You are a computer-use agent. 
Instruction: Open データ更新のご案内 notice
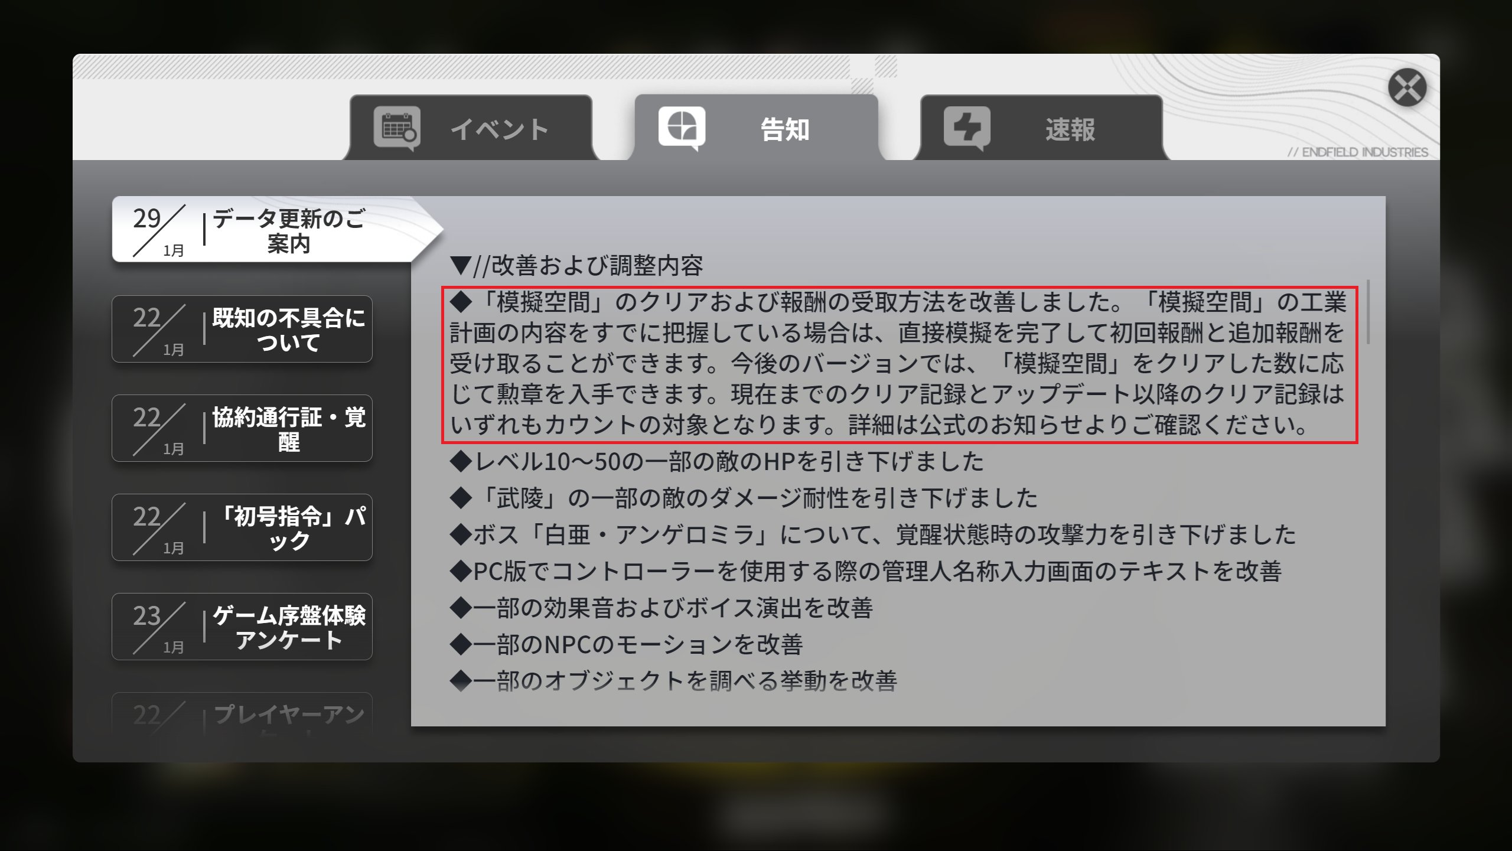288,230
